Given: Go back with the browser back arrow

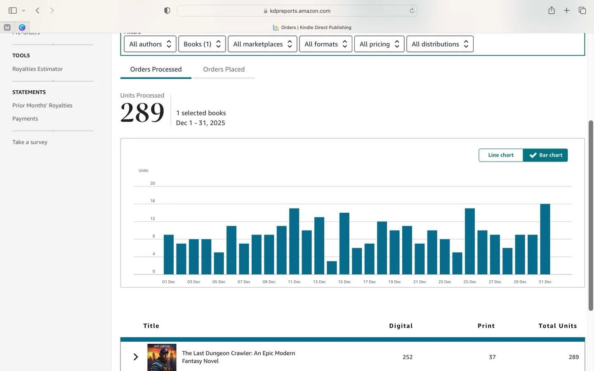Looking at the screenshot, I should [x=38, y=10].
